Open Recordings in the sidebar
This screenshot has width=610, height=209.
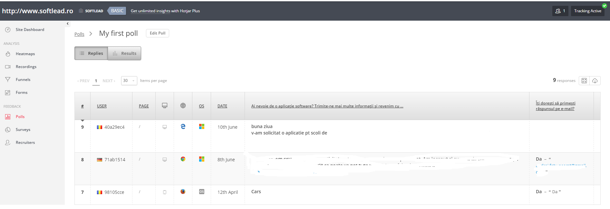point(26,67)
